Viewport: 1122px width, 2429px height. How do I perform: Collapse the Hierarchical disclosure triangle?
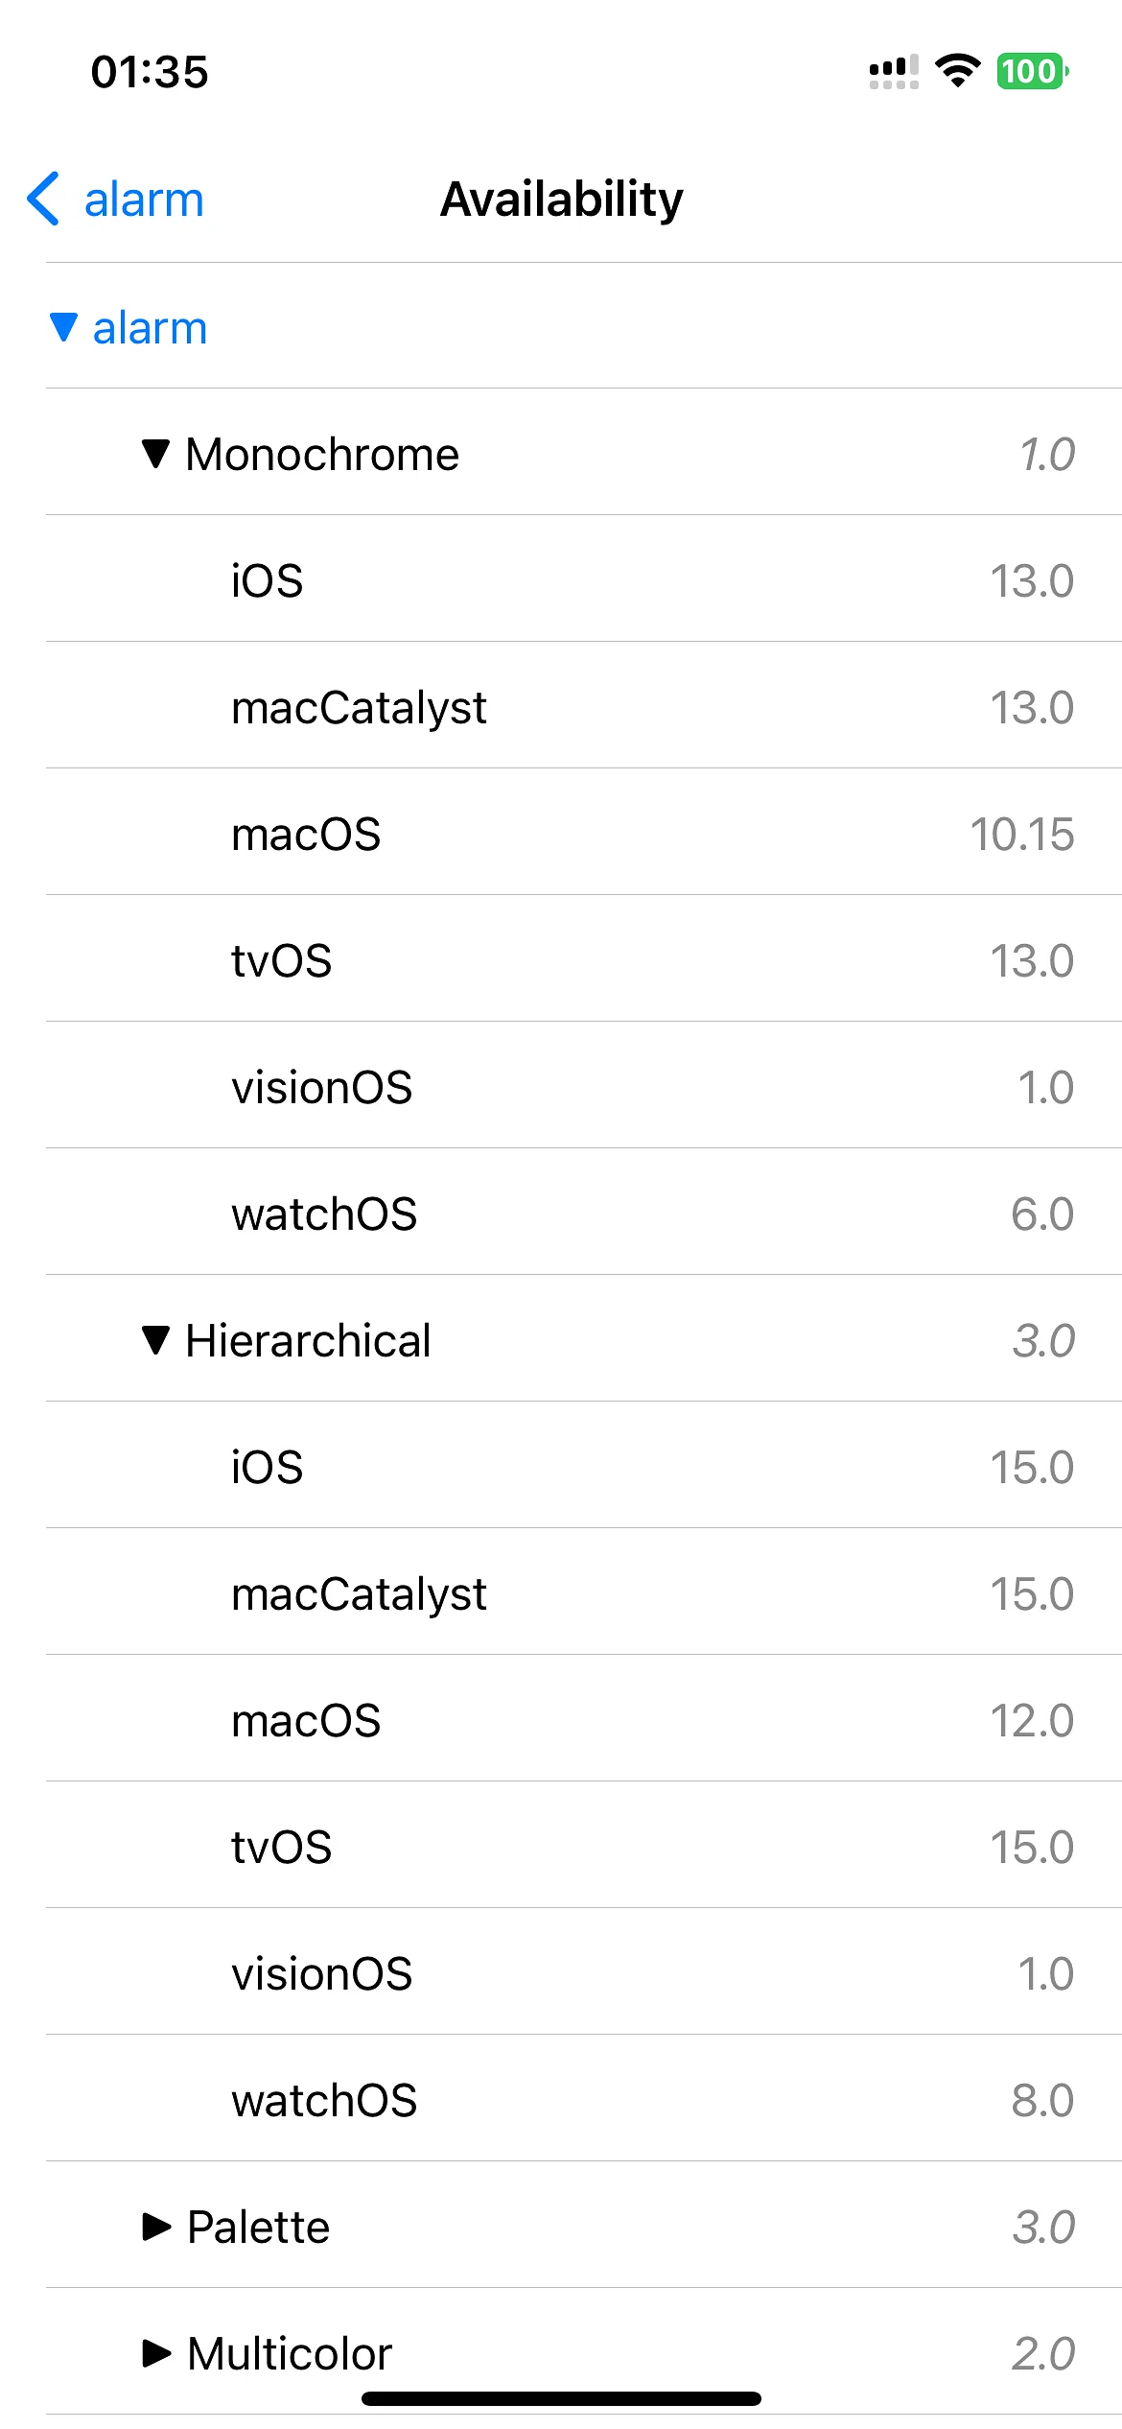155,1340
